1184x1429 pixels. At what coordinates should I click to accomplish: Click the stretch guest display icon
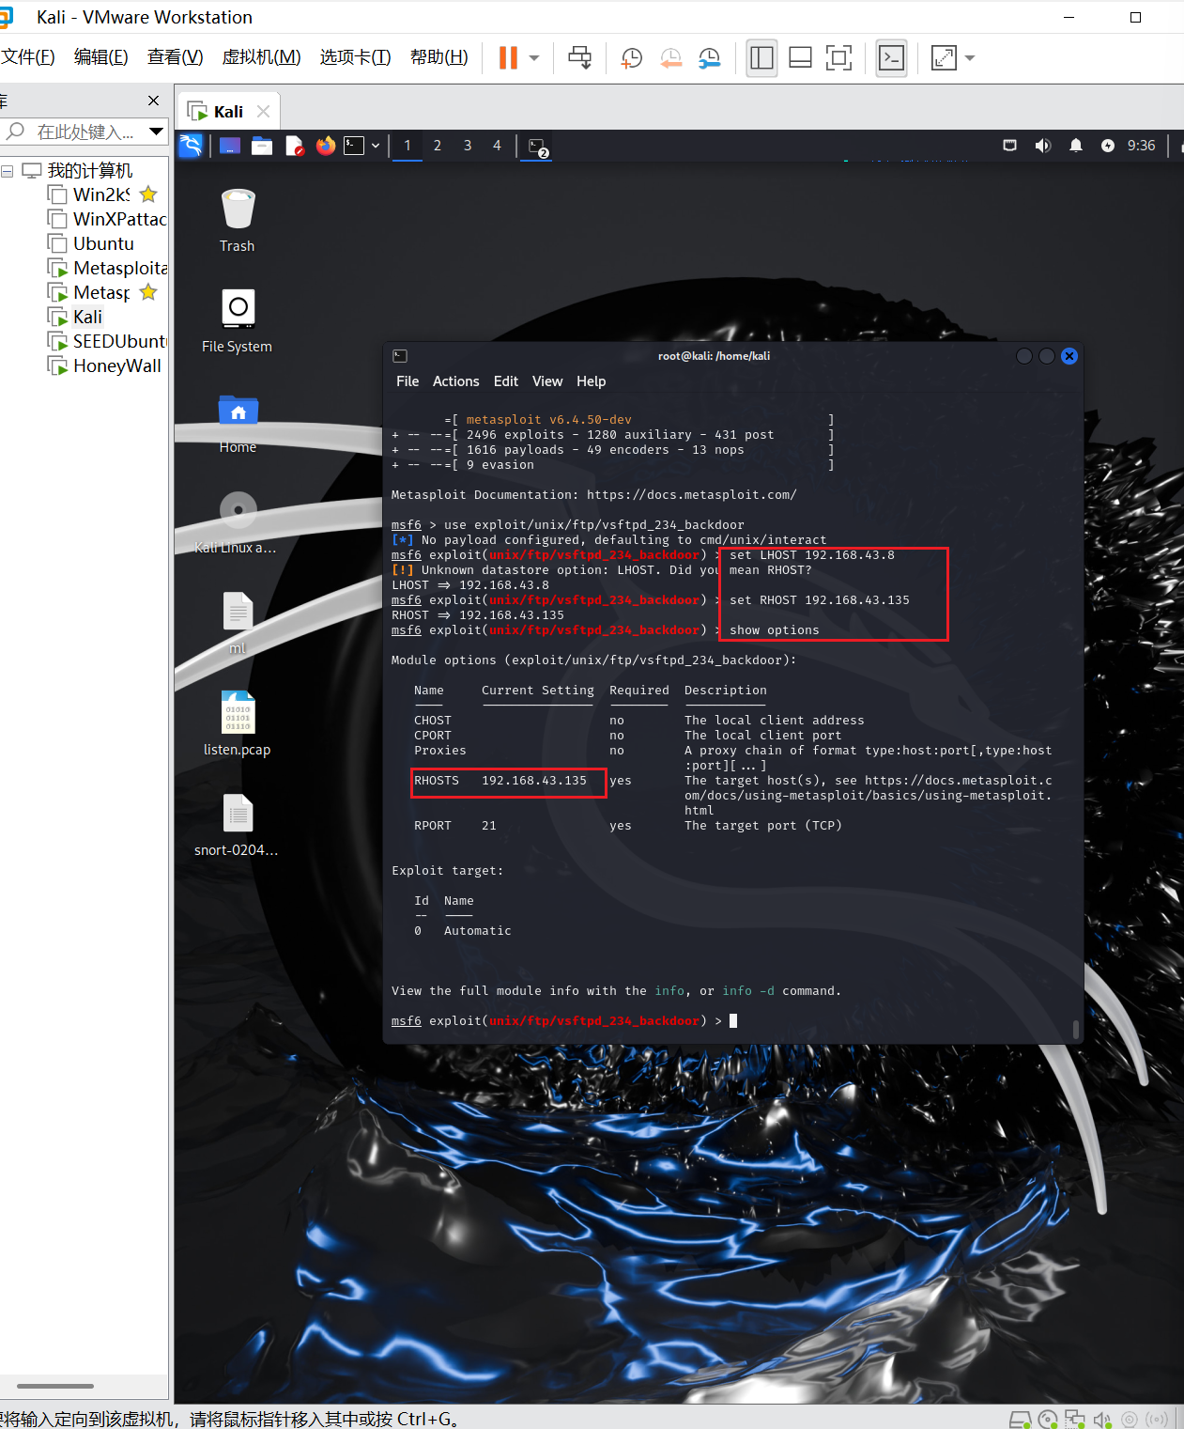tap(944, 58)
